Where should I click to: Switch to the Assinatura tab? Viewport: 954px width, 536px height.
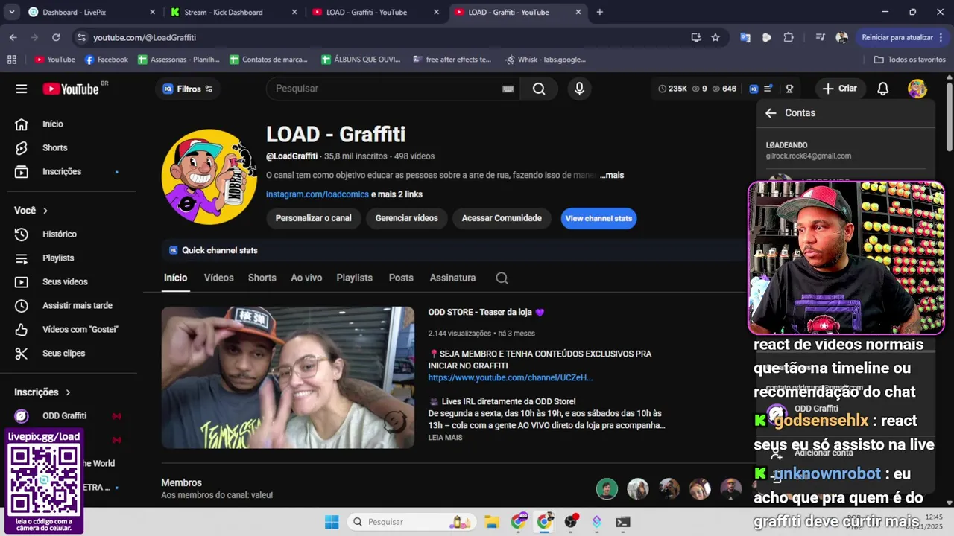[452, 278]
